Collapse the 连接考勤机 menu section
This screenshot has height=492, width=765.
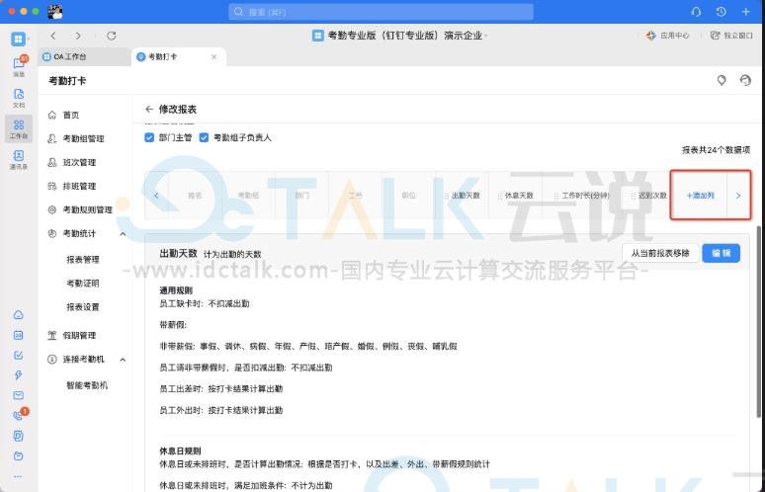point(123,360)
